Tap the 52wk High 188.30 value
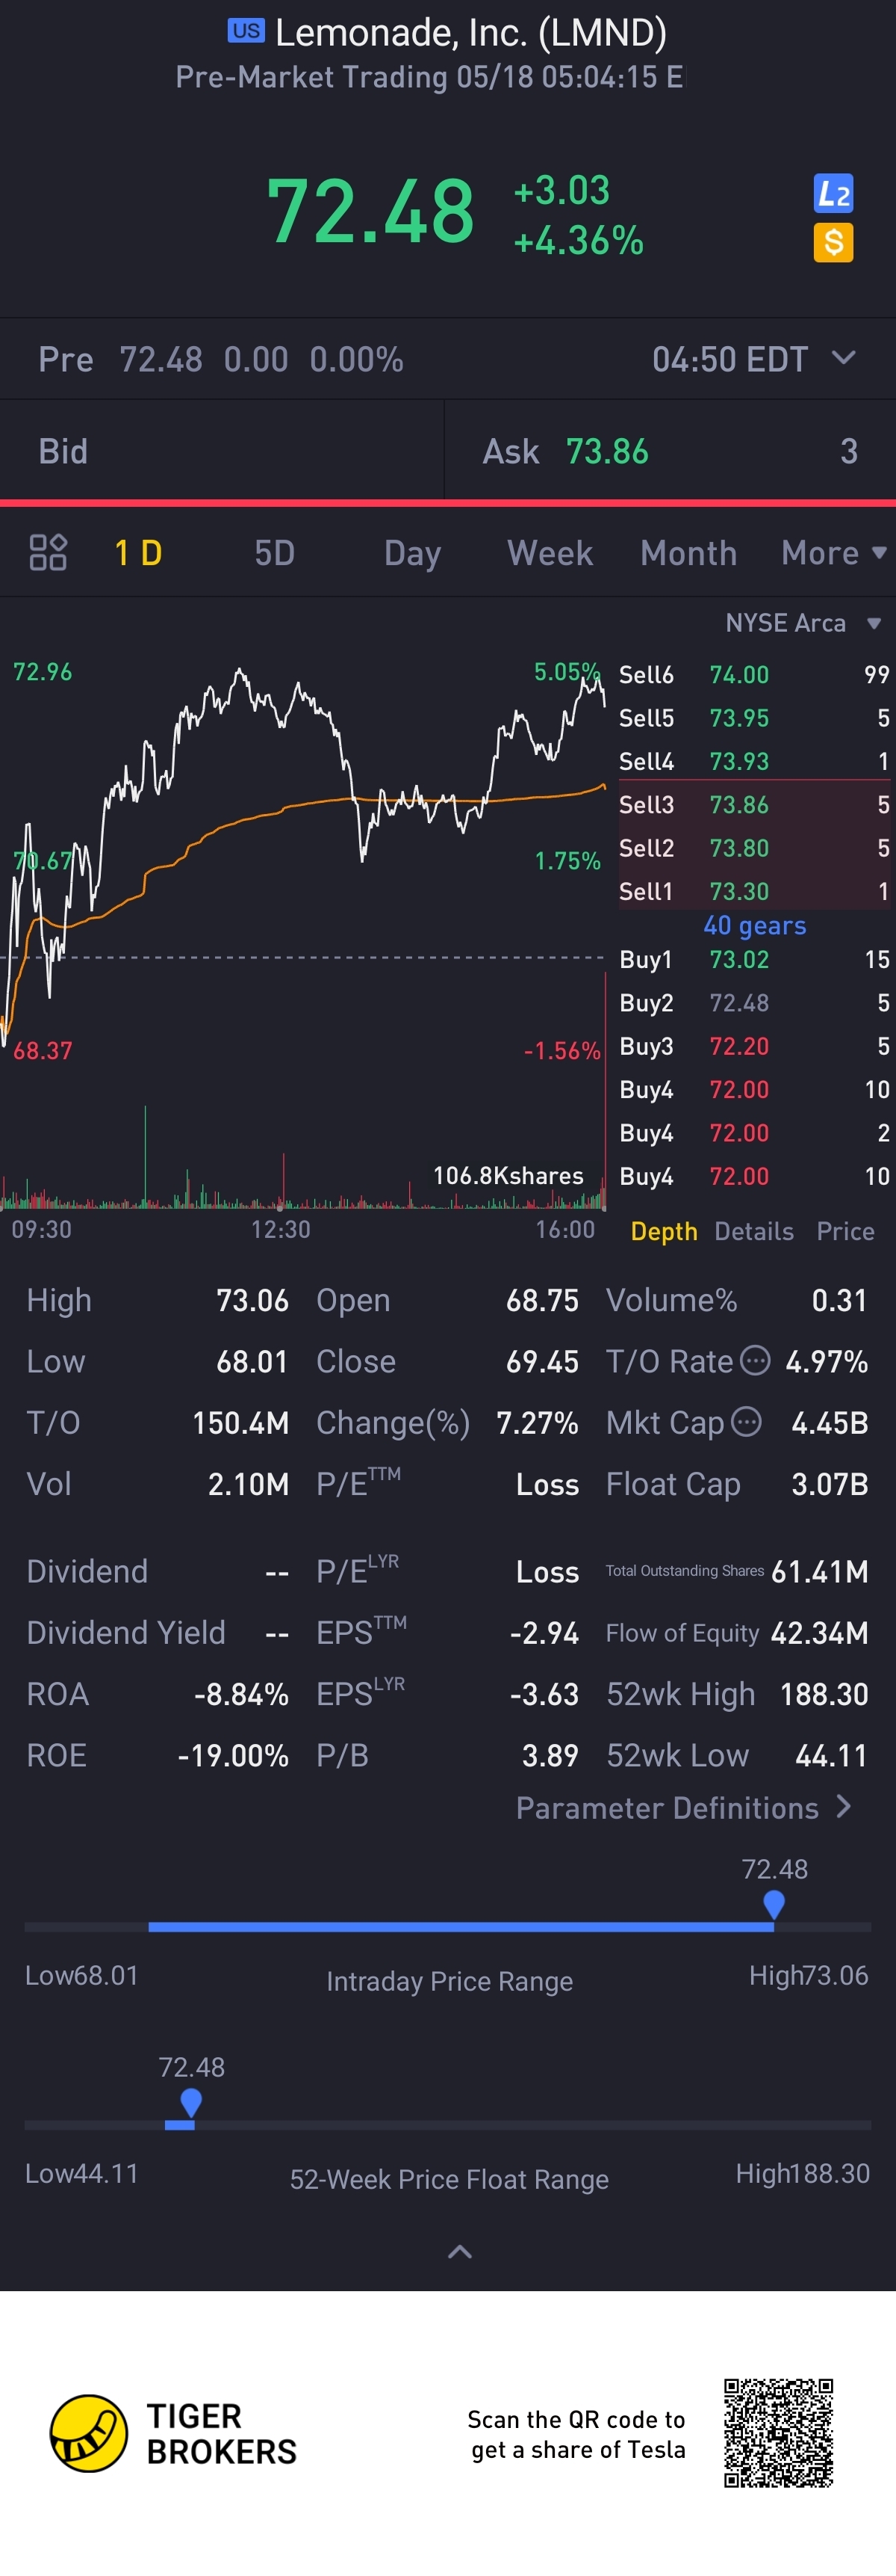The width and height of the screenshot is (896, 2576). click(824, 1693)
